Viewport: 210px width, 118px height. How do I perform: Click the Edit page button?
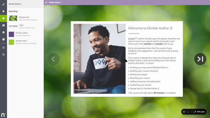coord(199,112)
